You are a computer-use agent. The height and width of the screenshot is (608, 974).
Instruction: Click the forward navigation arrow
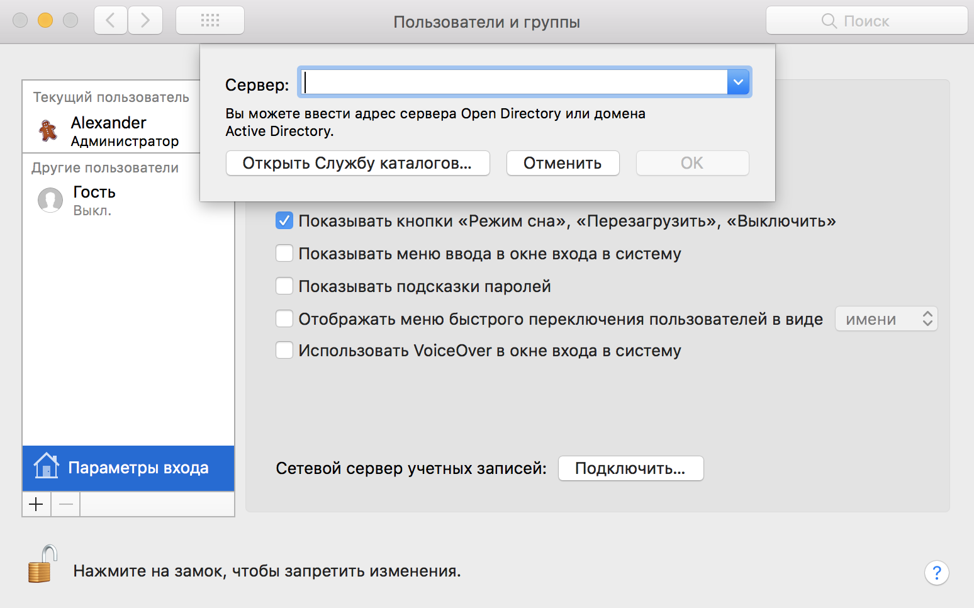145,21
